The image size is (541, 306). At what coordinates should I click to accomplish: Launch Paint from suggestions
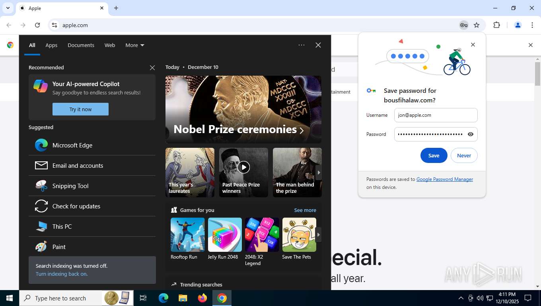(x=92, y=247)
